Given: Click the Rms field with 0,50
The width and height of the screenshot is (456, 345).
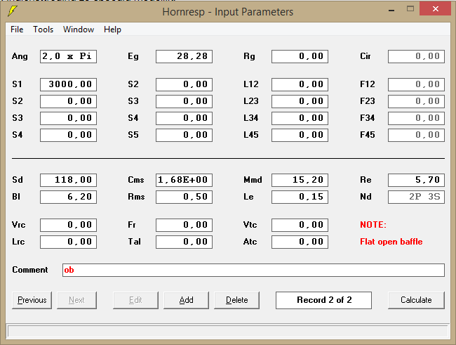Looking at the screenshot, I should 184,197.
